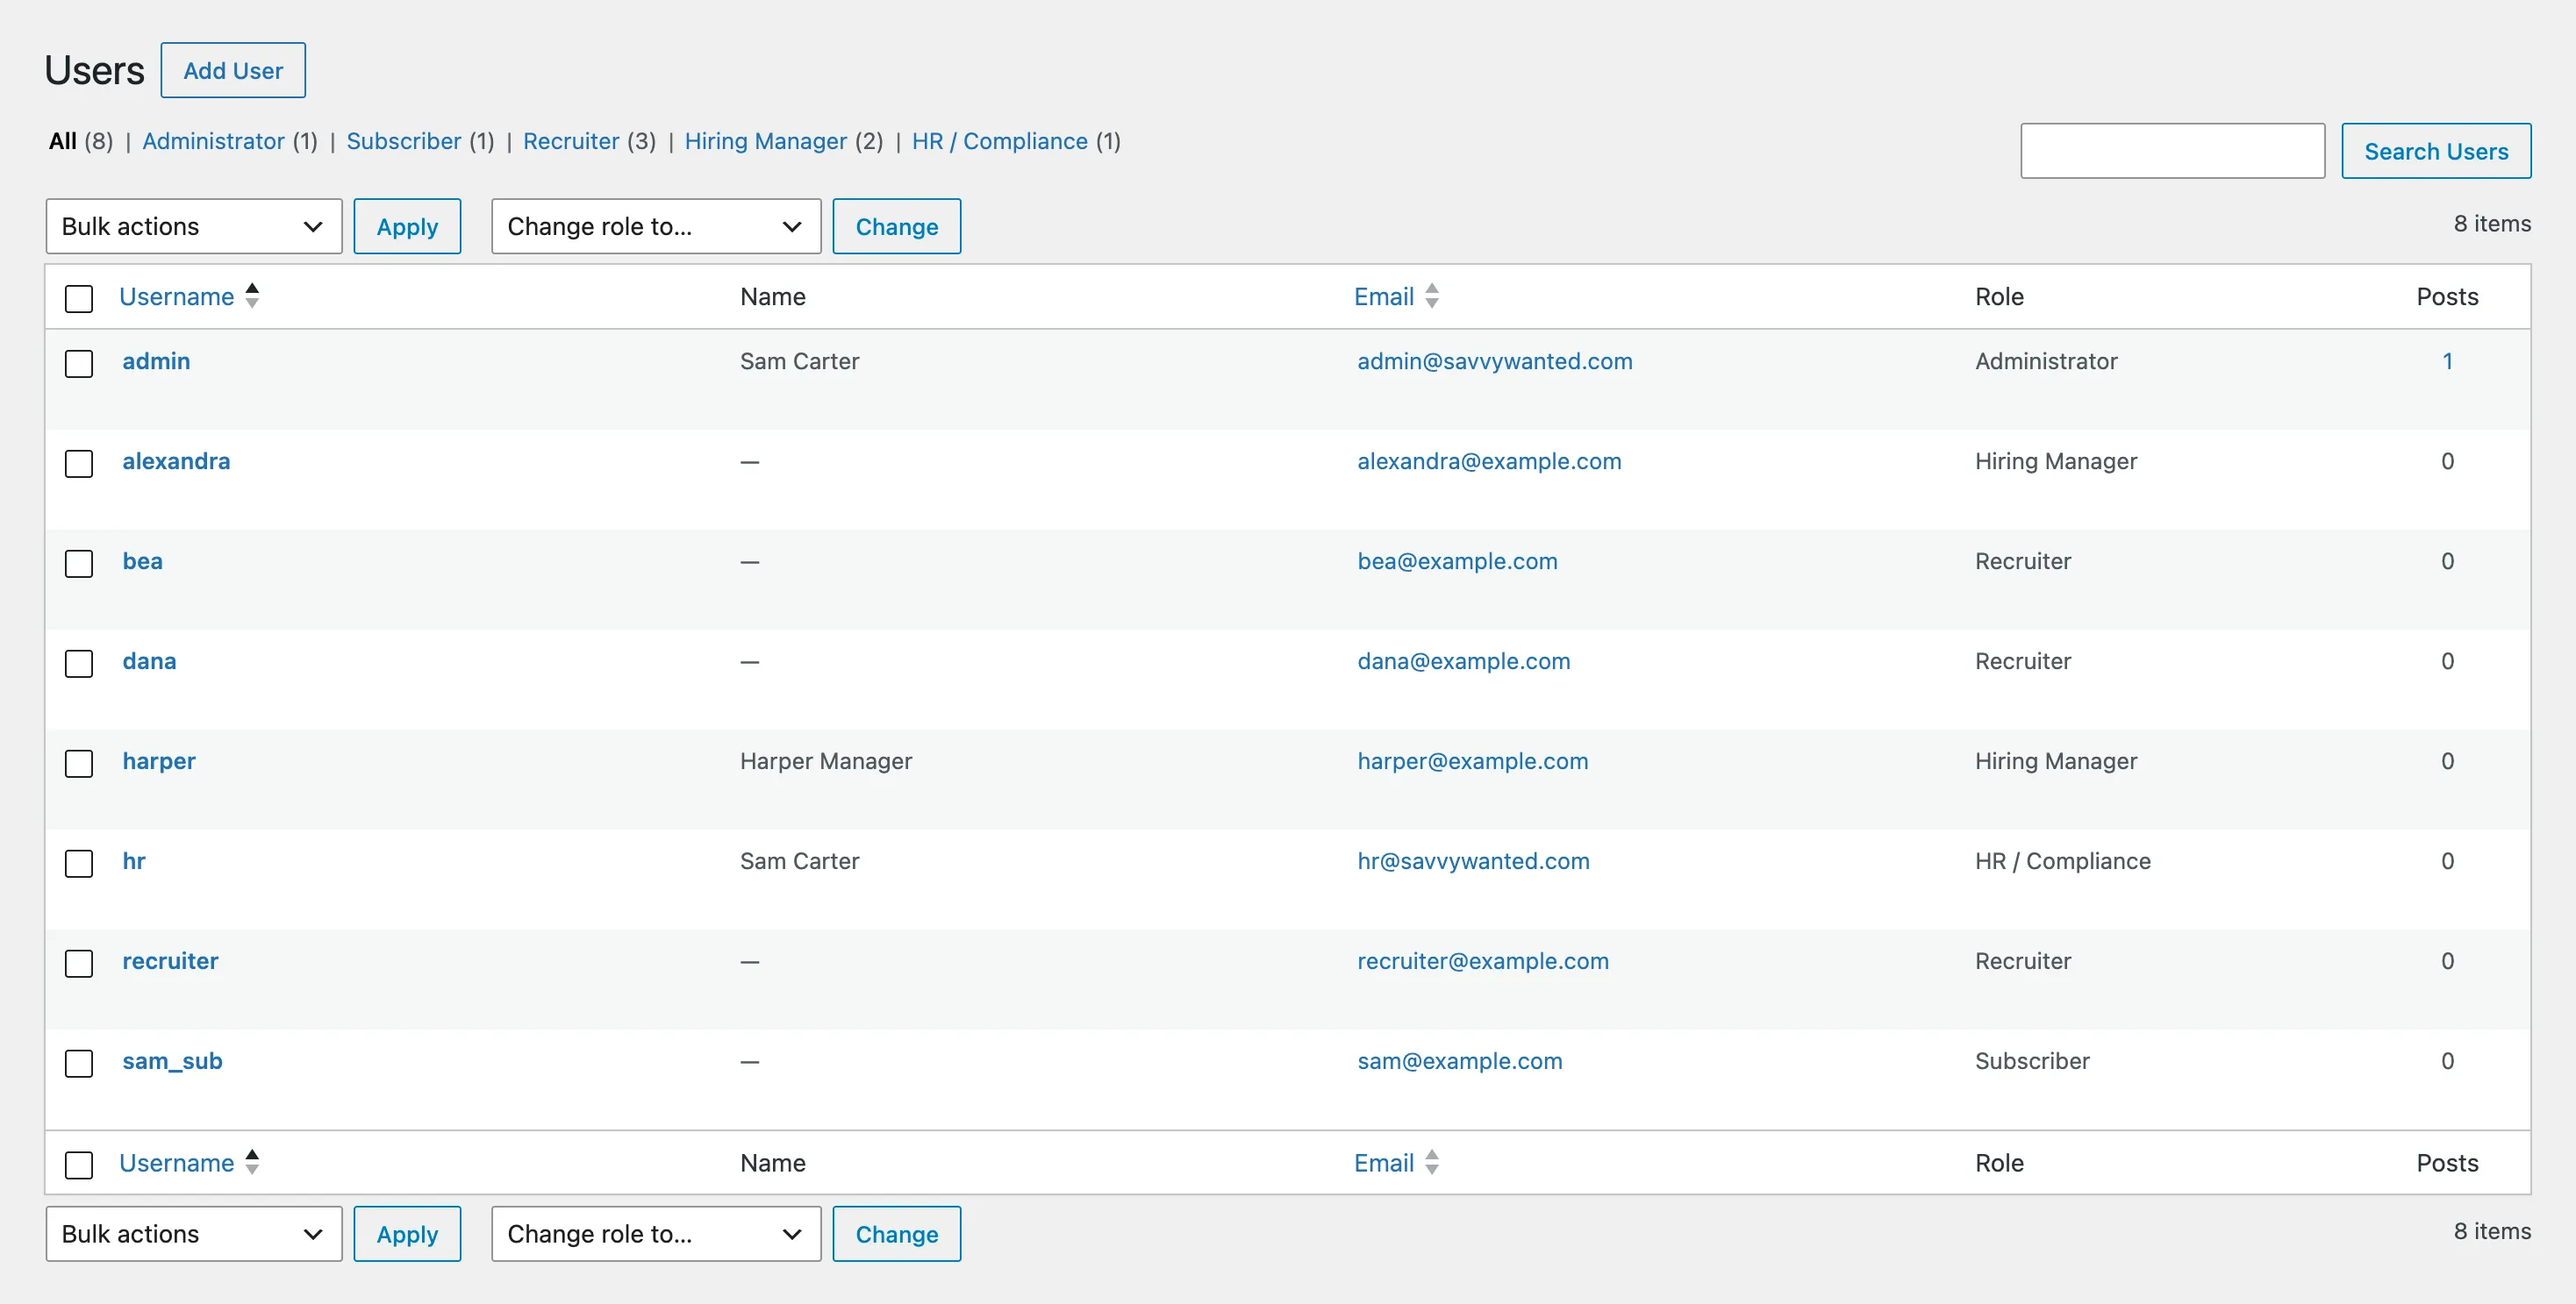2576x1304 pixels.
Task: Click the dana@example.com email link
Action: 1464,661
